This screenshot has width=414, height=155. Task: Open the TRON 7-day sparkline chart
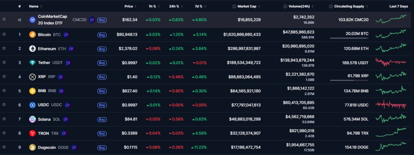click(x=391, y=132)
